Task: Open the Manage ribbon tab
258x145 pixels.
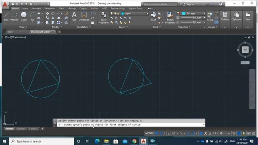Action: point(72,8)
